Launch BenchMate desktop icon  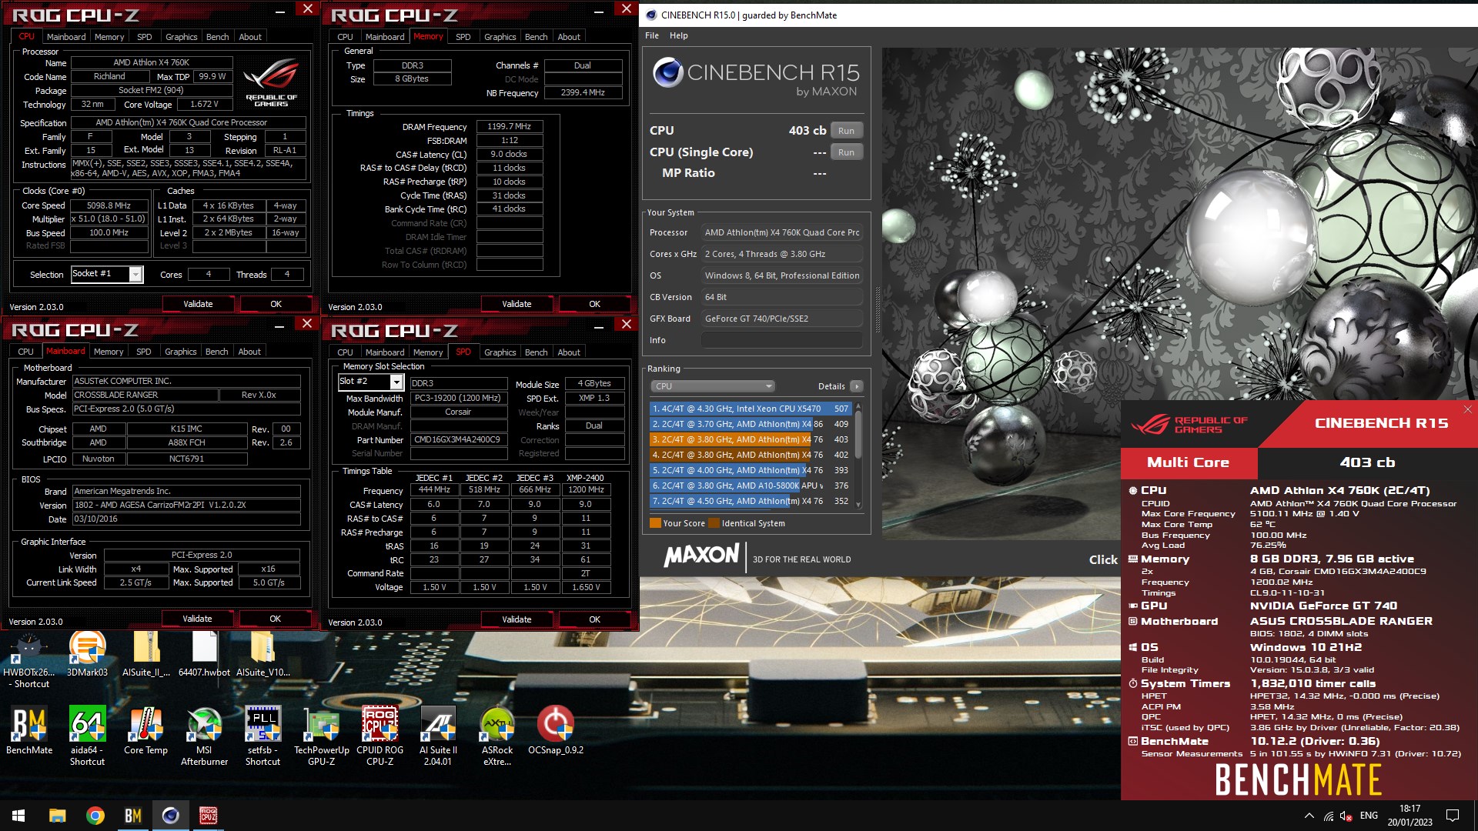pos(29,729)
